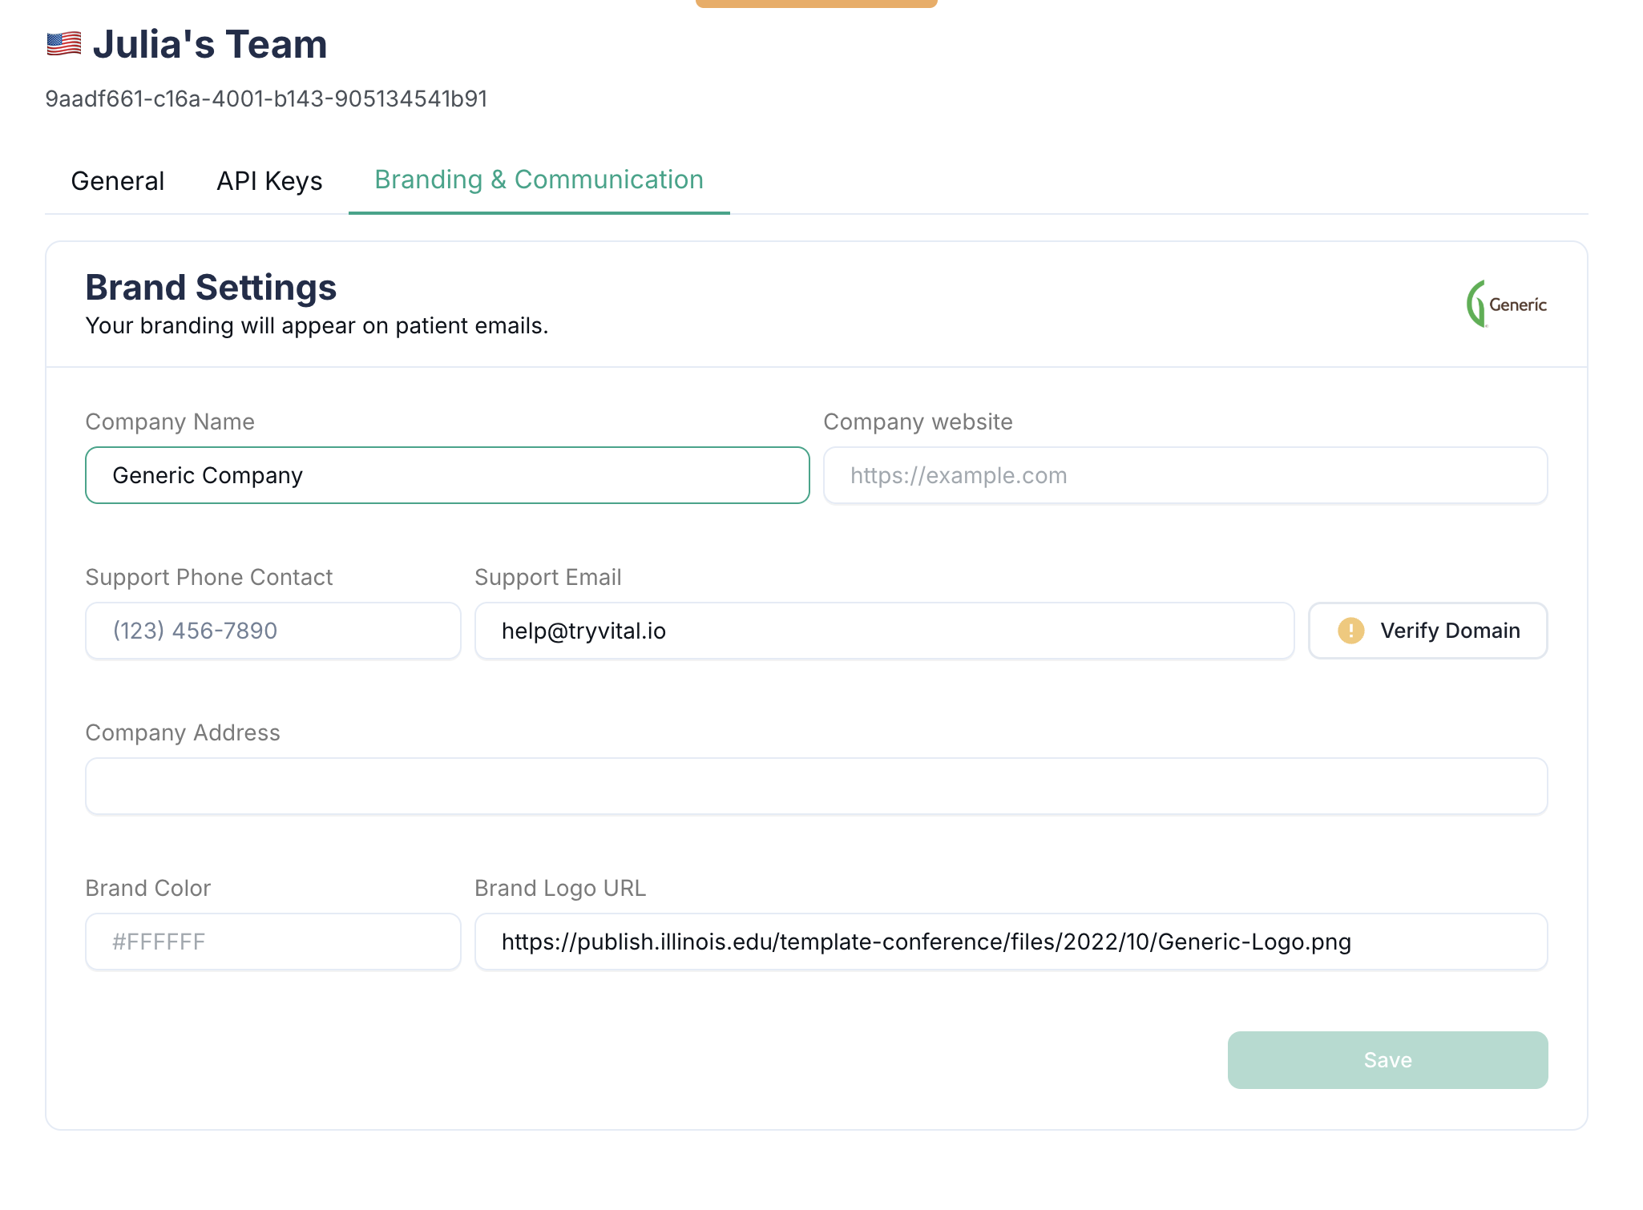Click the Save button
Viewport: 1643px width, 1210px height.
pos(1387,1059)
